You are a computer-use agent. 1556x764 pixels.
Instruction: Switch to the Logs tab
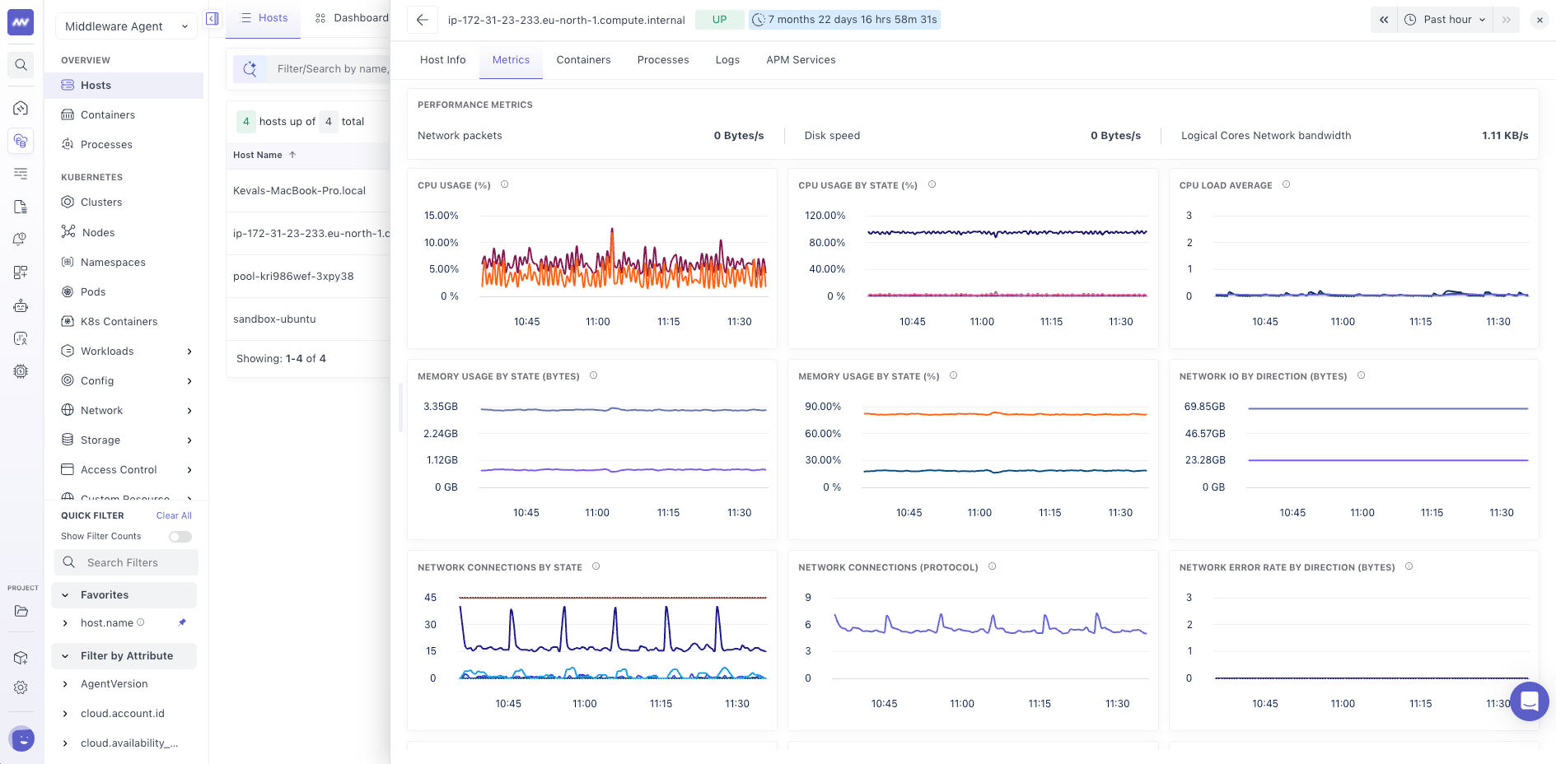coord(727,60)
